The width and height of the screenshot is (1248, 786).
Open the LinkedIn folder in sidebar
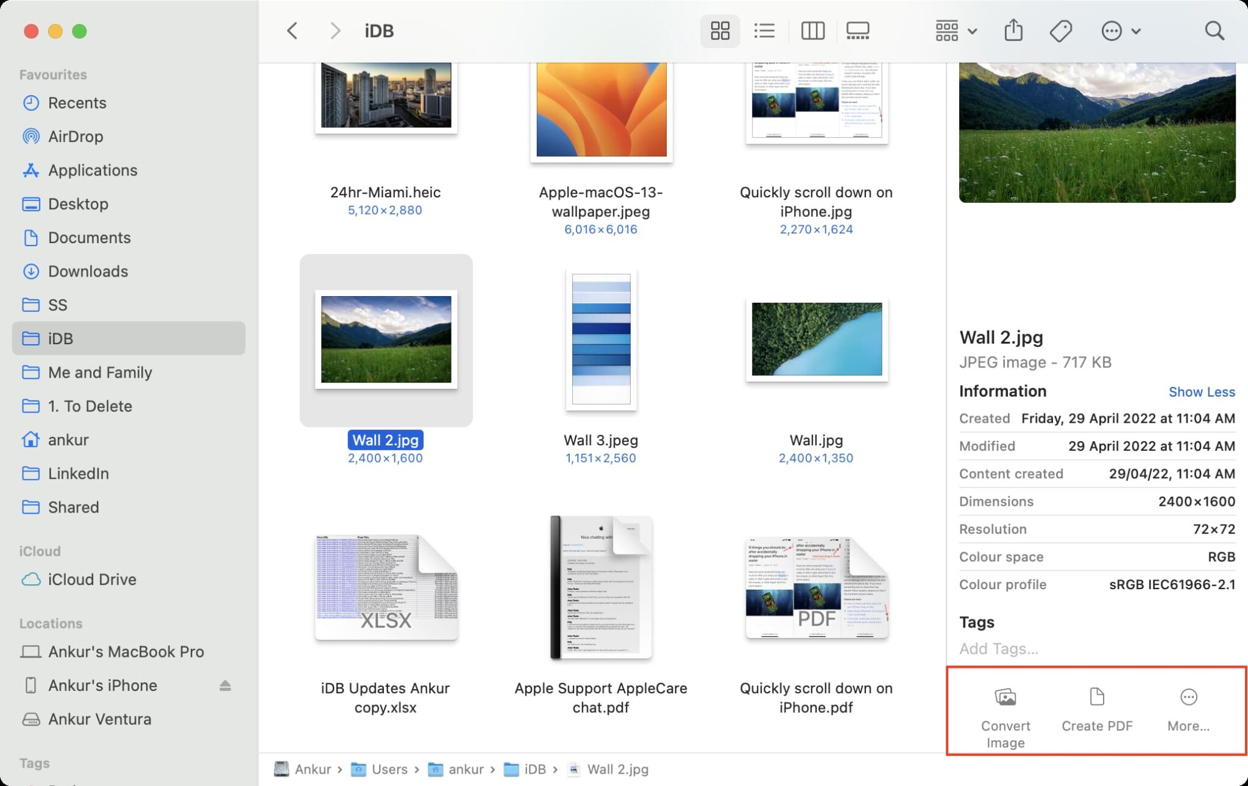click(128, 473)
